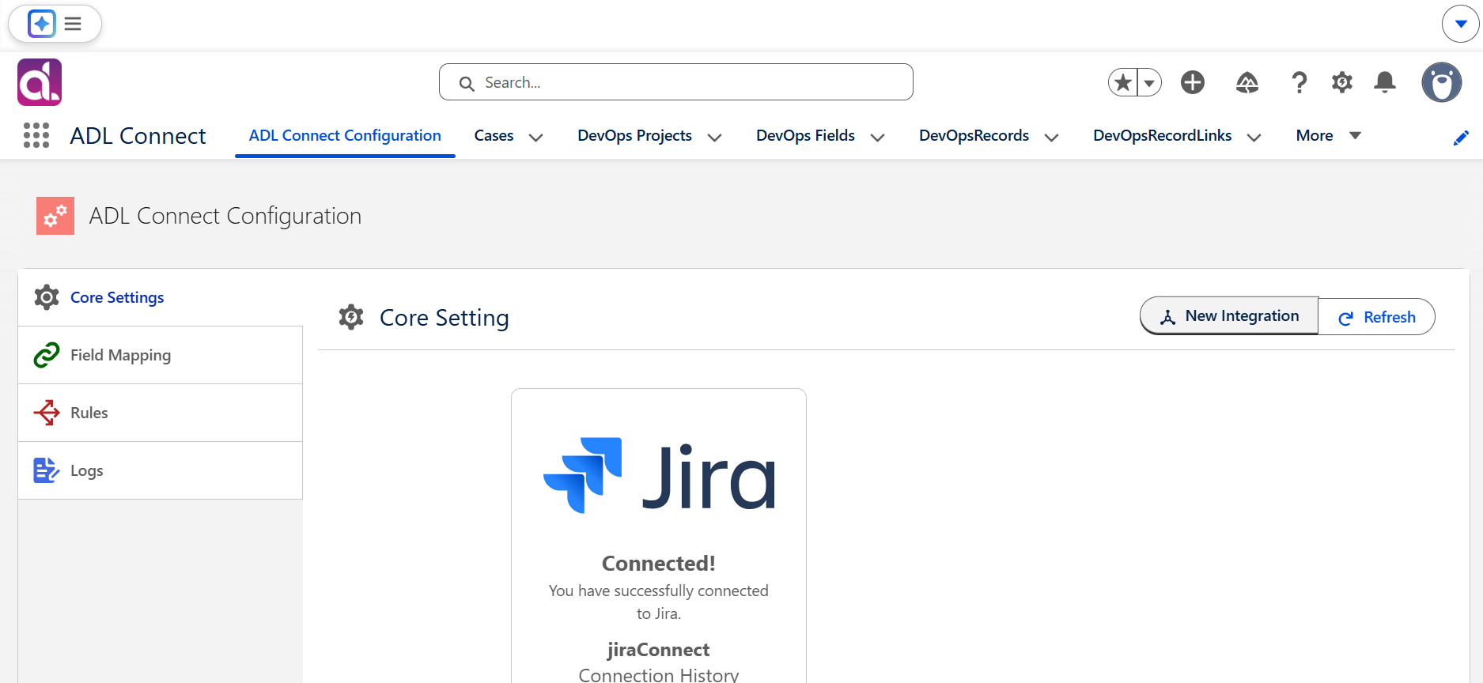Click the user avatar profile icon
Image resolution: width=1483 pixels, height=683 pixels.
click(x=1441, y=82)
